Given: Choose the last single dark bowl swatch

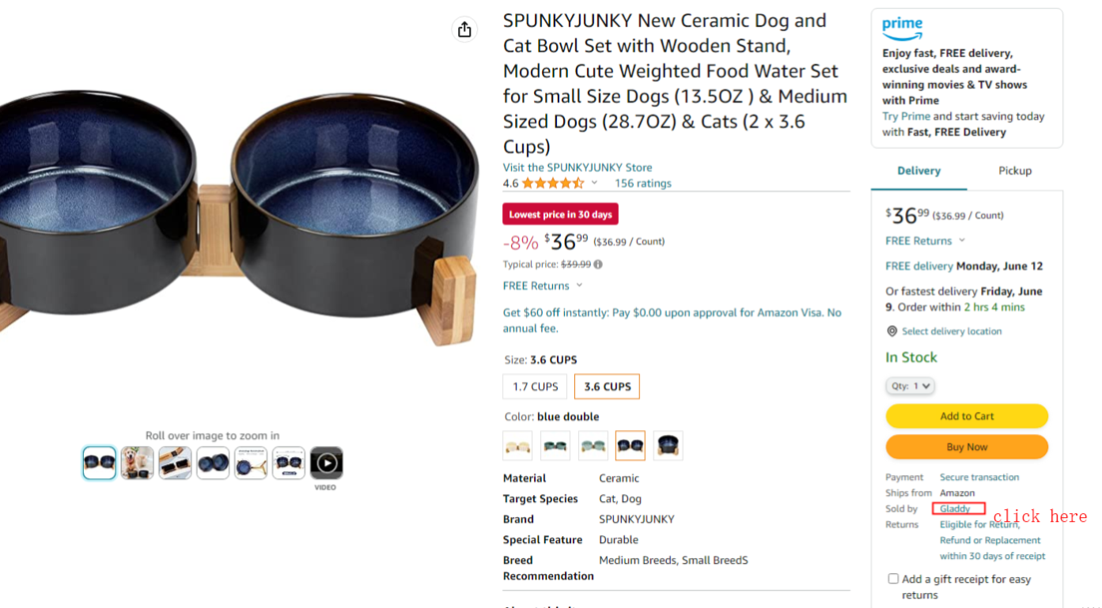Looking at the screenshot, I should (x=668, y=446).
